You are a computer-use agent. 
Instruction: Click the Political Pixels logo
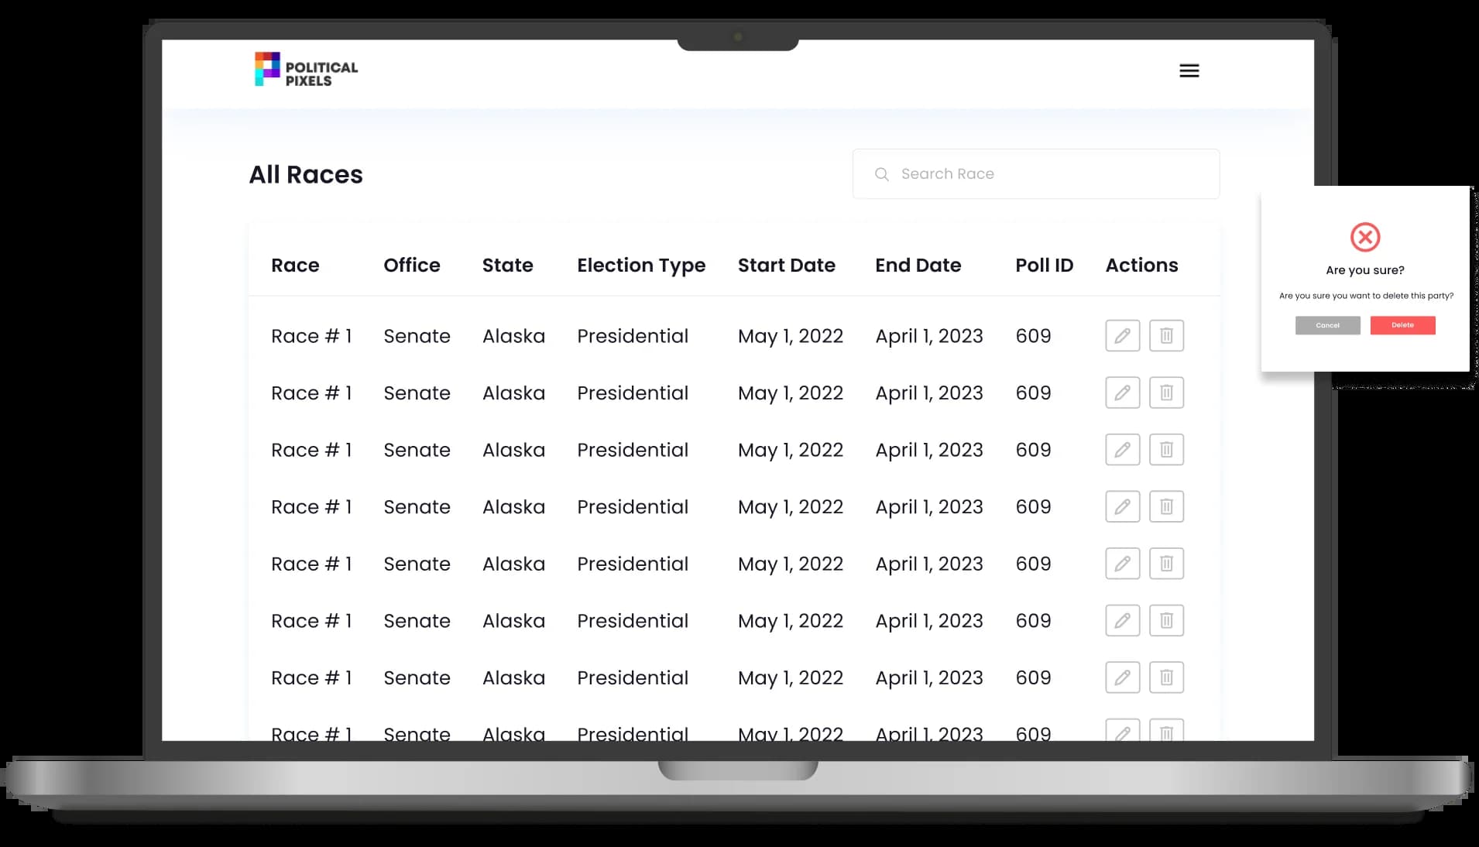point(307,70)
